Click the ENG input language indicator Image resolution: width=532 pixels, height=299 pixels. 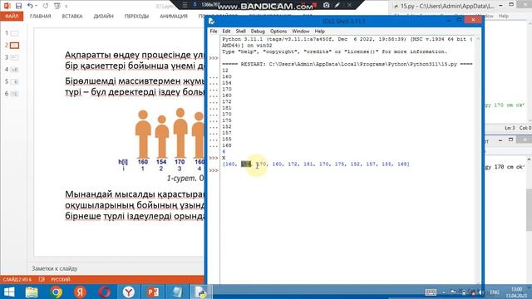coord(495,292)
